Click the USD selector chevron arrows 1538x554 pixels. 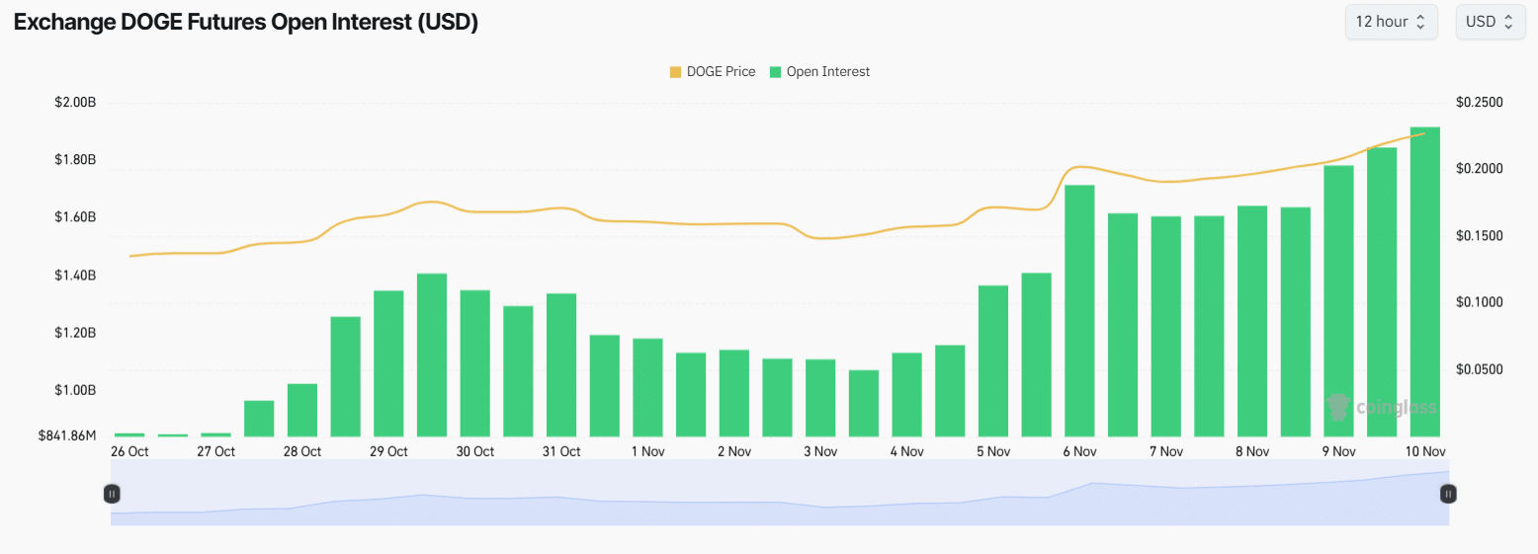pos(1508,22)
